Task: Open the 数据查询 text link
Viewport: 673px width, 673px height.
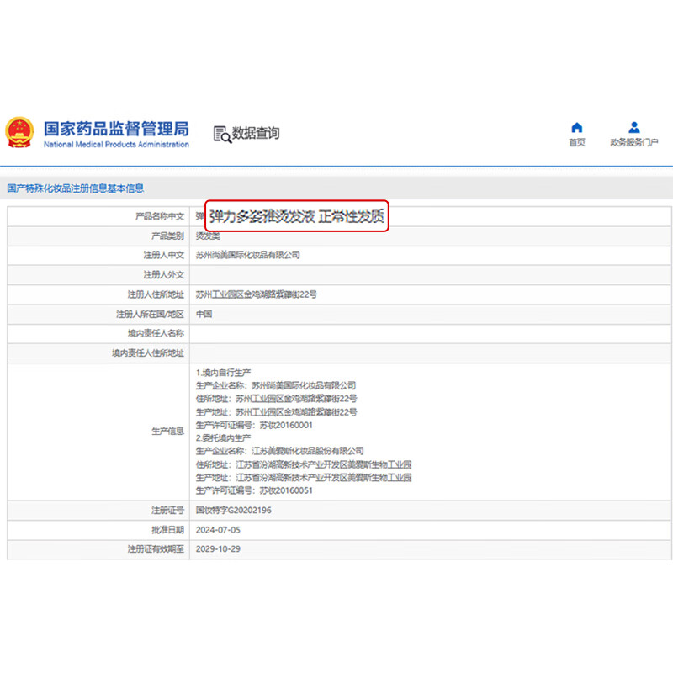Action: coord(256,133)
